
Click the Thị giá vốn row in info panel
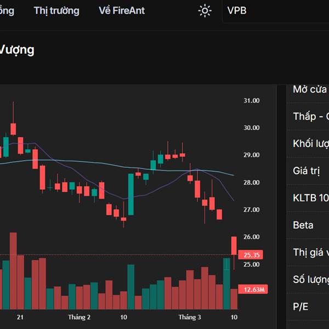[x=310, y=252]
